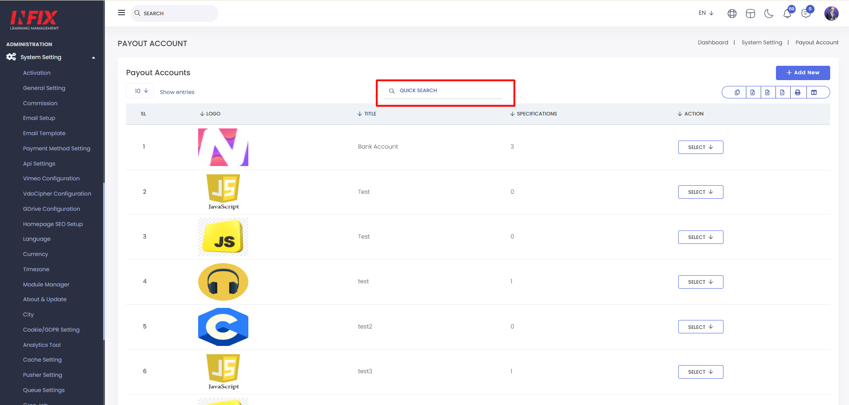Viewport: 849px width, 405px height.
Task: Sort table by SPECIFICATIONS column
Action: [x=533, y=114]
